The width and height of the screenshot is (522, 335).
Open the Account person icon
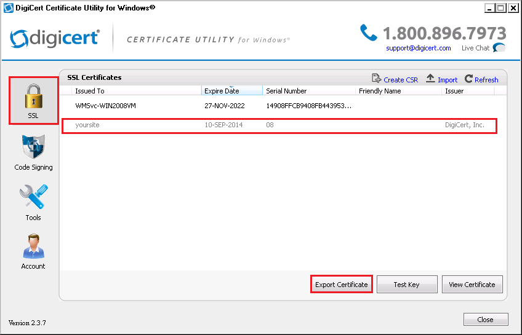coord(33,247)
